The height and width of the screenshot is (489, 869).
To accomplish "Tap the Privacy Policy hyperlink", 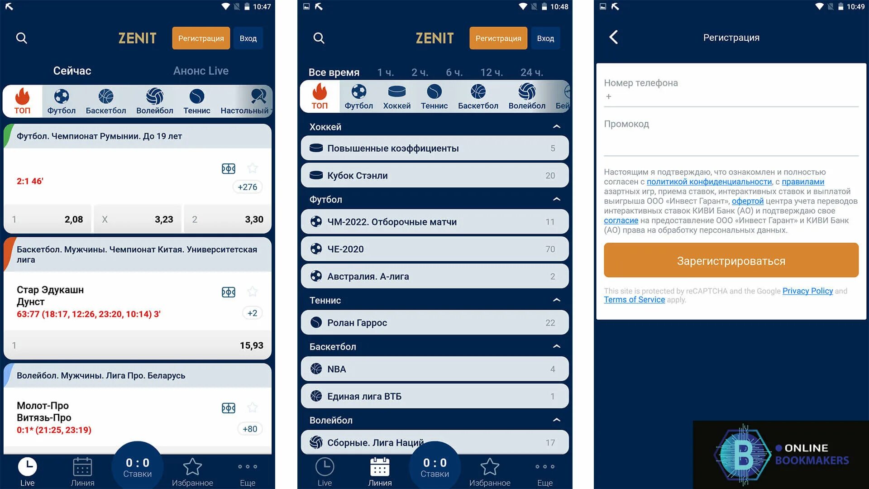I will point(807,291).
